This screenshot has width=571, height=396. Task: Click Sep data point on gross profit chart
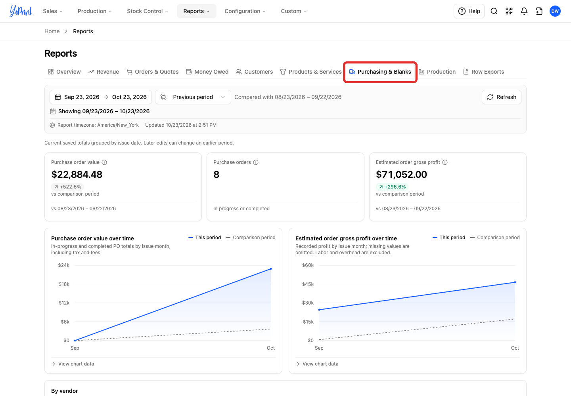click(x=319, y=310)
